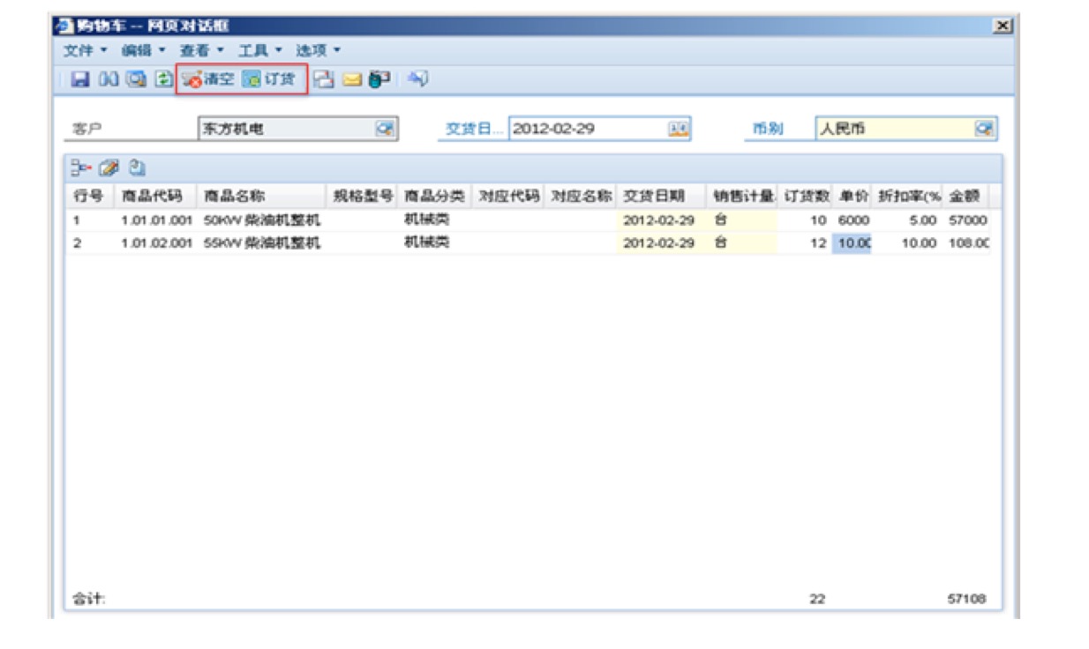Open the 工具 menu

coord(259,51)
